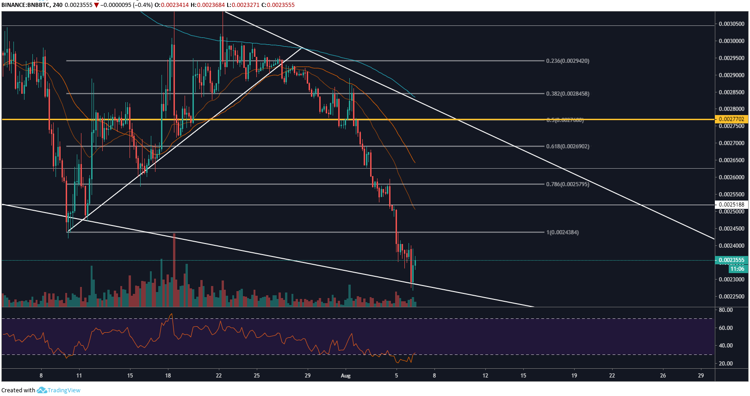Click date 11 on the time axis
This screenshot has height=396, width=750.
(x=79, y=376)
